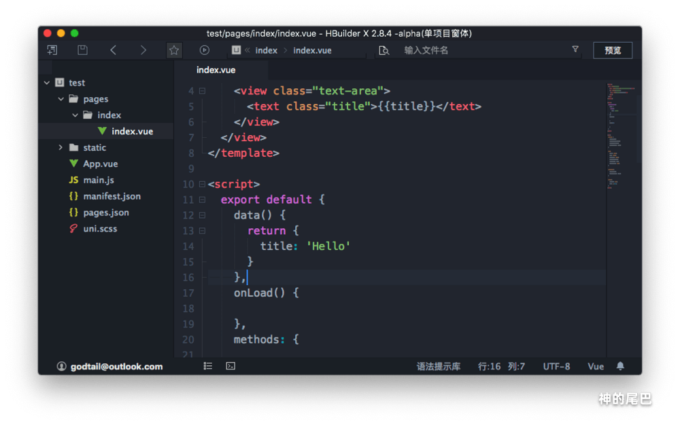Click the run play icon
The height and width of the screenshot is (425, 680).
point(204,50)
